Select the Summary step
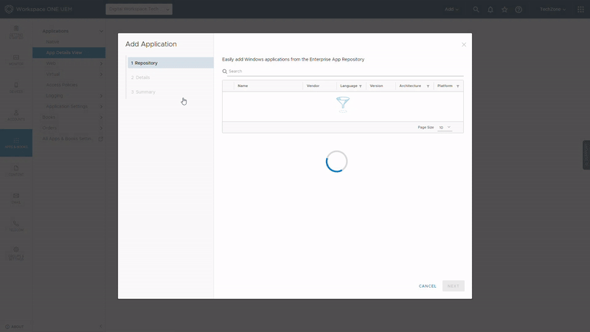Screen dimensions: 590x332 (x=143, y=92)
